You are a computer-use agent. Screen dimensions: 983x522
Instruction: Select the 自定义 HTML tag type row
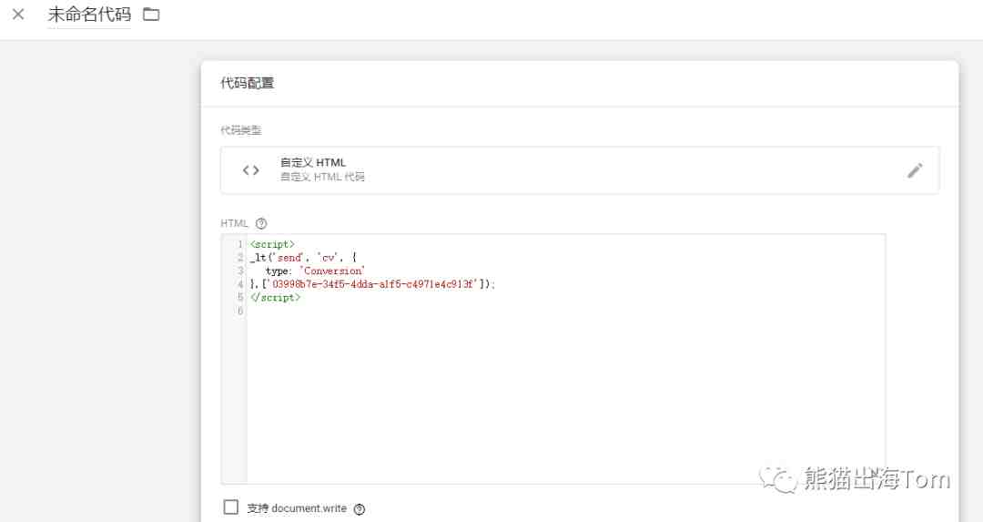pos(579,170)
